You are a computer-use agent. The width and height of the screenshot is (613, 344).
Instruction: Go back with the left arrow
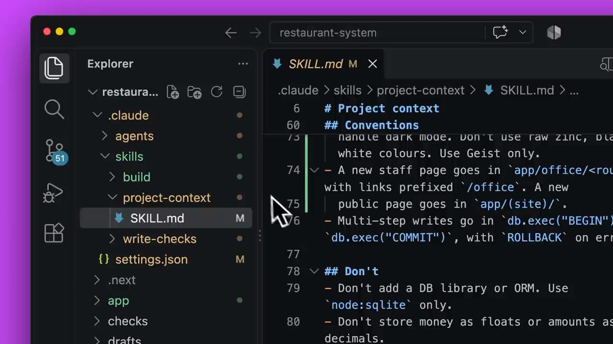pyautogui.click(x=231, y=32)
